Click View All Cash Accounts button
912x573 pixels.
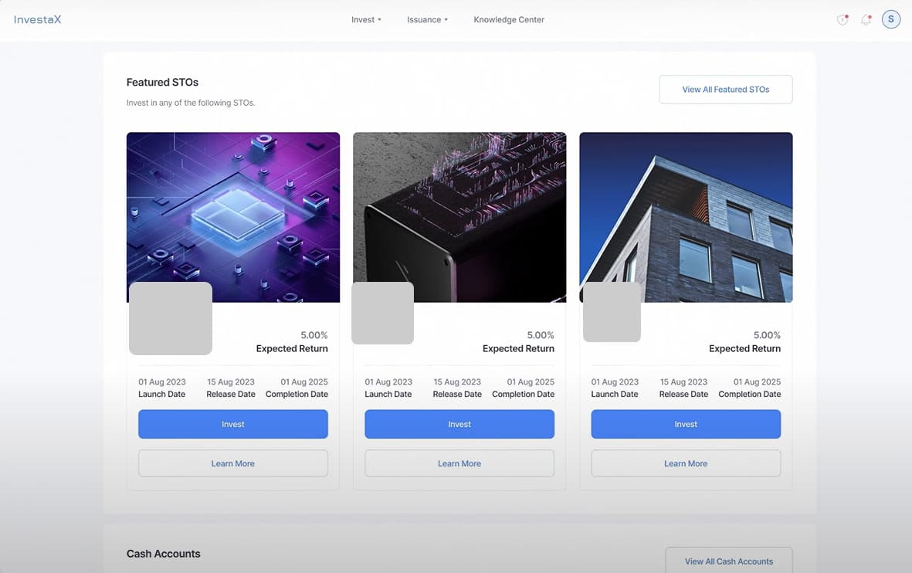728,561
